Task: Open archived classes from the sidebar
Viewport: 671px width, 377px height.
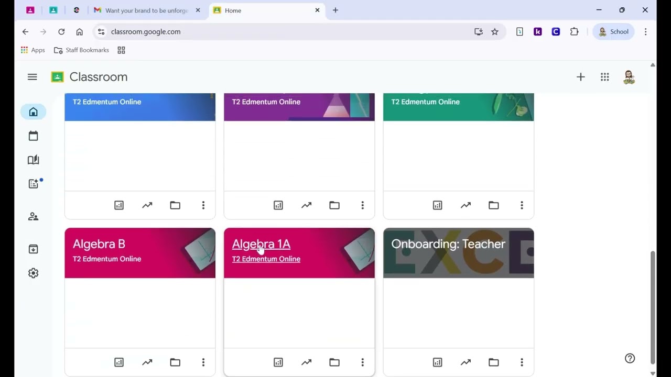Action: [x=34, y=249]
